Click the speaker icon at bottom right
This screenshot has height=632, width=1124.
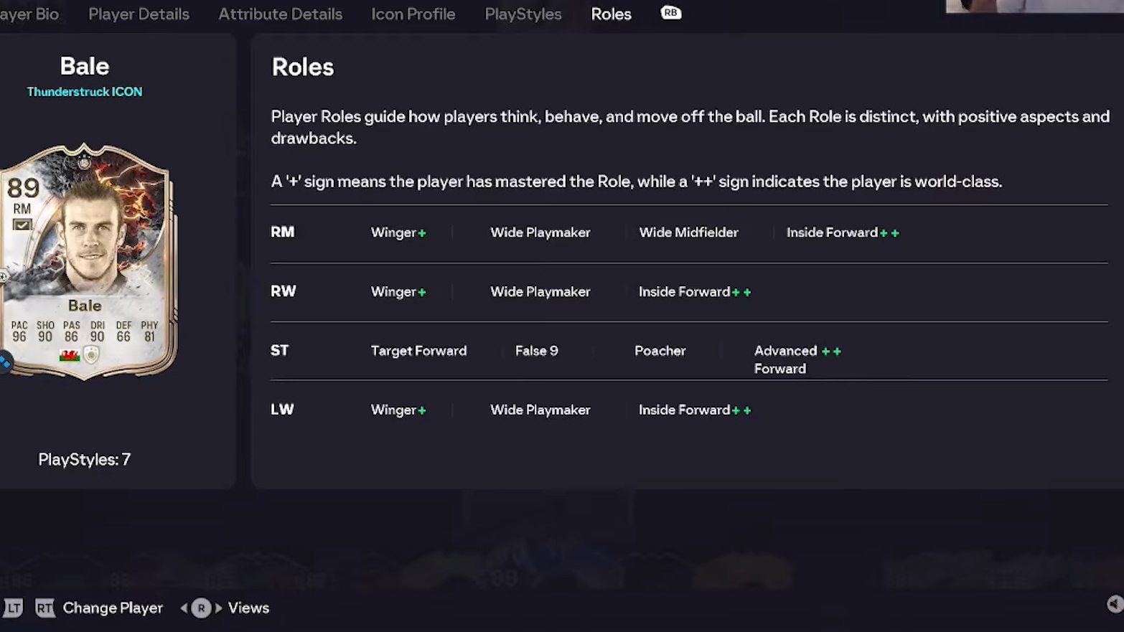click(x=1114, y=604)
